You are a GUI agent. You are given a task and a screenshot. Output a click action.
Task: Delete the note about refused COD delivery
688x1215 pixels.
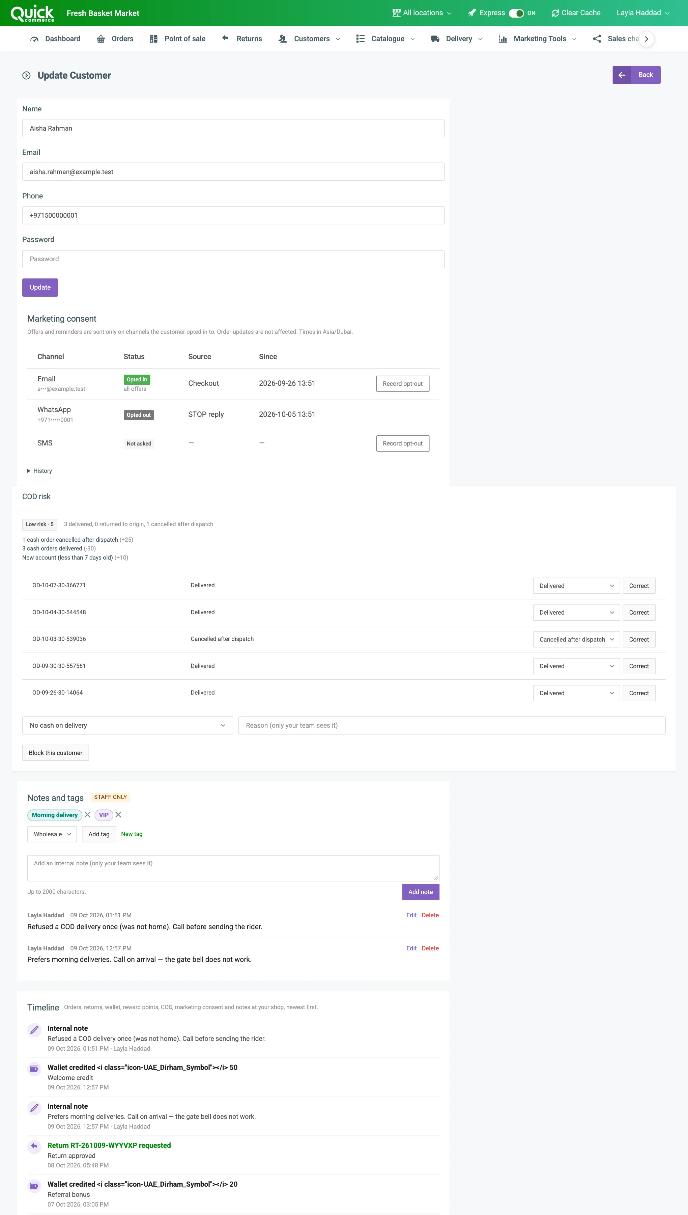(x=430, y=915)
